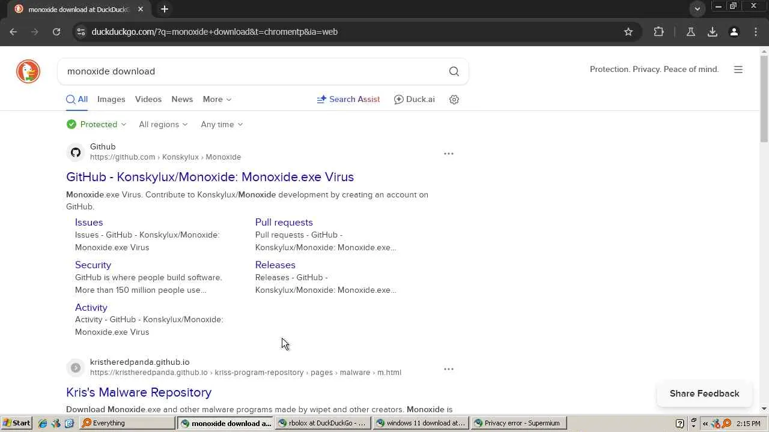Open the browser Extensions puzzle icon
This screenshot has height=432, width=769.
click(659, 32)
